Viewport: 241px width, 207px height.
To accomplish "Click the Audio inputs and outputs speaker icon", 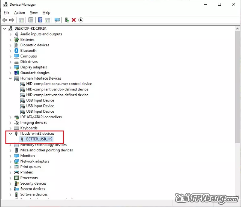I will click(16, 34).
